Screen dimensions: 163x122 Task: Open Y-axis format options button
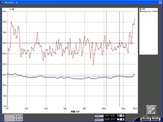pyautogui.click(x=21, y=119)
